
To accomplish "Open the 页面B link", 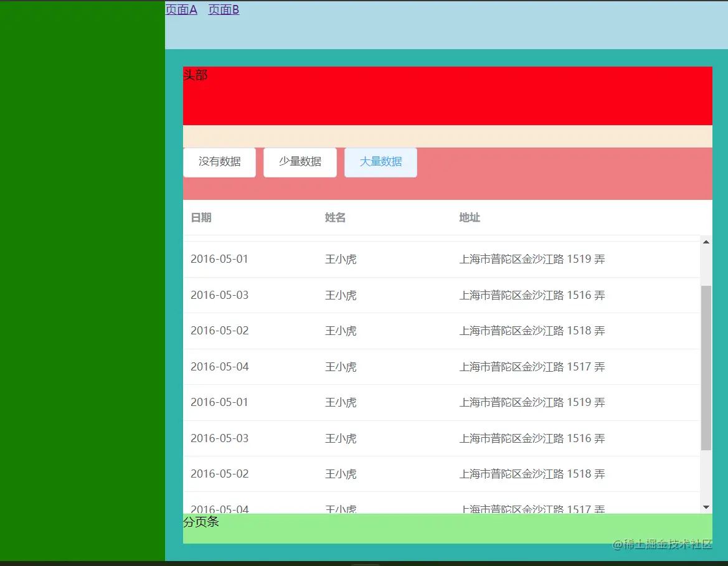I will coord(224,9).
